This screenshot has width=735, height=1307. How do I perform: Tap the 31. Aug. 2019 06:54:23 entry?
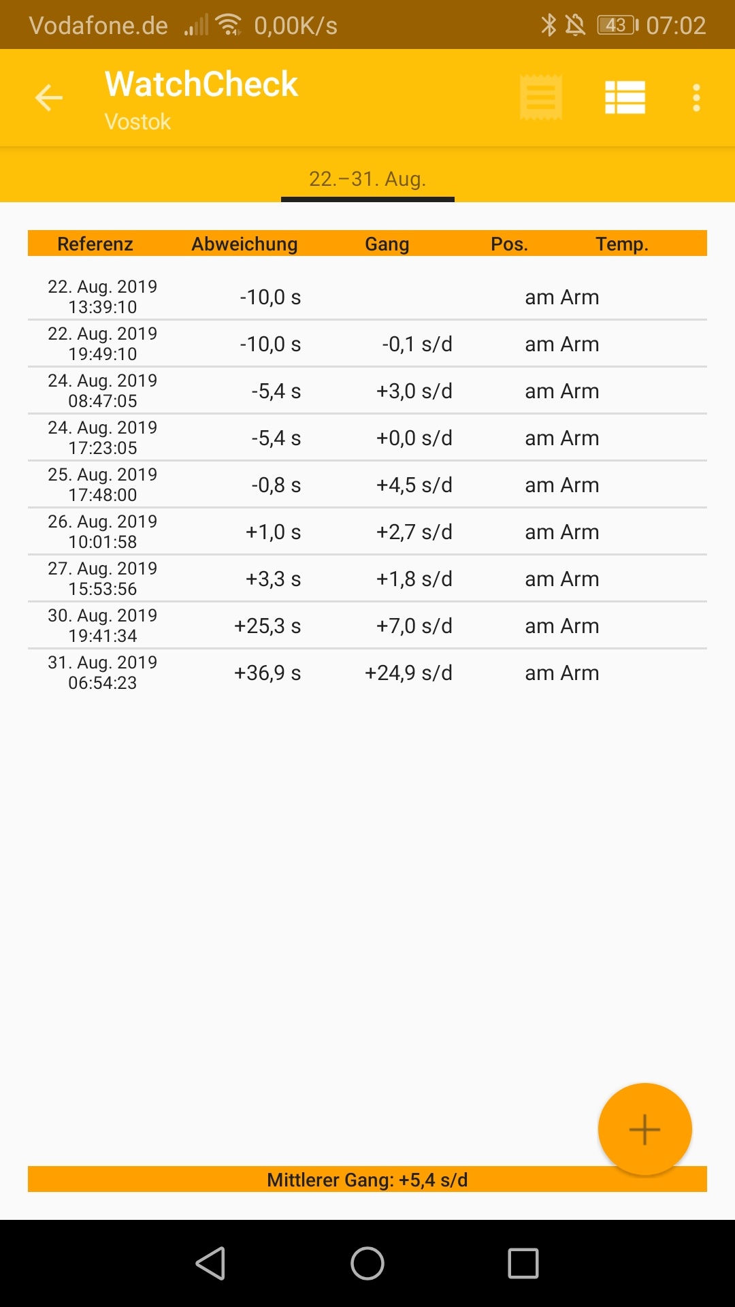(367, 673)
